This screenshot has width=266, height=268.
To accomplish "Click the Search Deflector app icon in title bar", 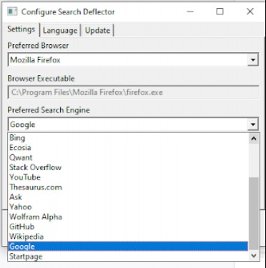I will tap(12, 11).
